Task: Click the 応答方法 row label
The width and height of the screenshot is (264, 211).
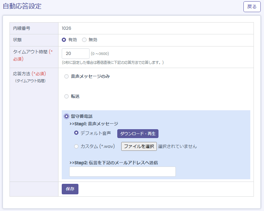Action: [22, 74]
